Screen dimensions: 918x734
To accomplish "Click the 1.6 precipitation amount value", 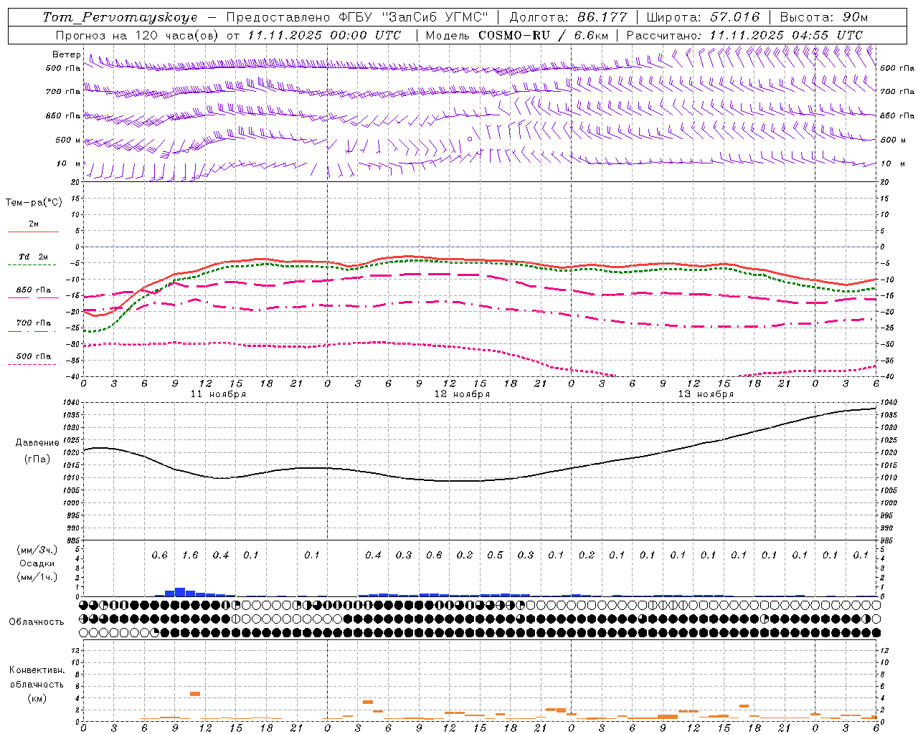I will [190, 555].
